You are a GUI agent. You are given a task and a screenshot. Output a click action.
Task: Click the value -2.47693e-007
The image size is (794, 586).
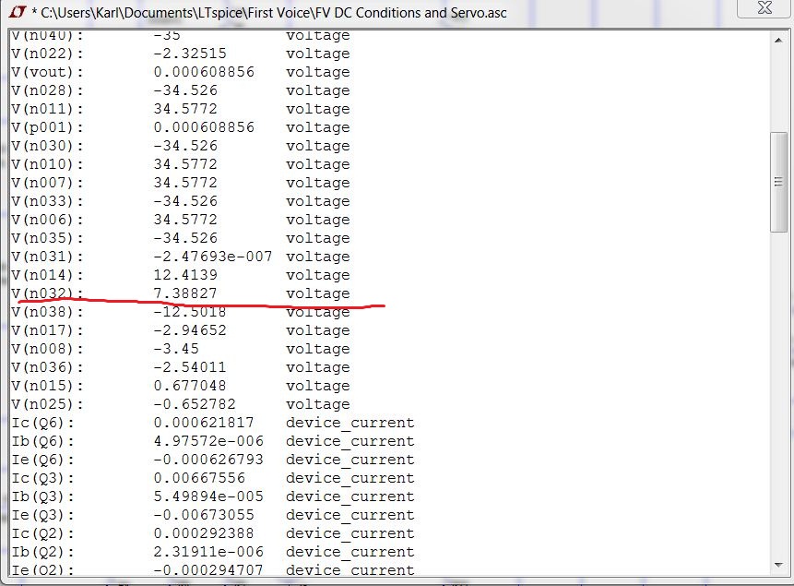tap(213, 257)
